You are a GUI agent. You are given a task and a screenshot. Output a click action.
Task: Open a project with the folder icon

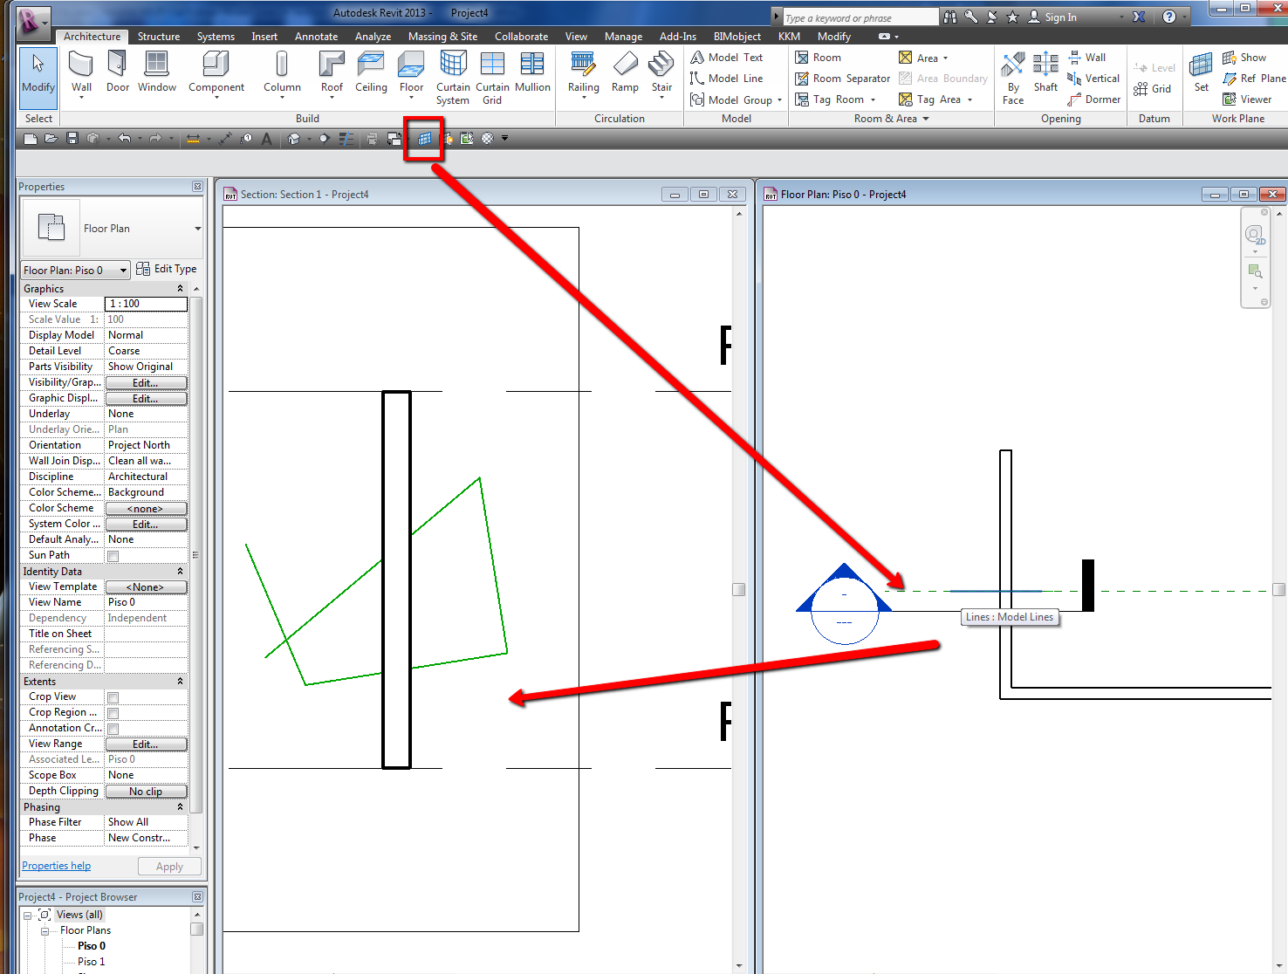[51, 139]
